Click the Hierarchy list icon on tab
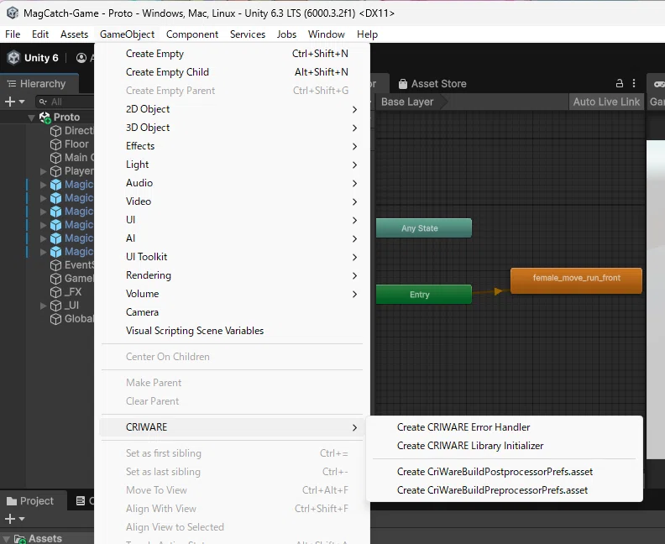This screenshot has height=544, width=665. [x=12, y=84]
